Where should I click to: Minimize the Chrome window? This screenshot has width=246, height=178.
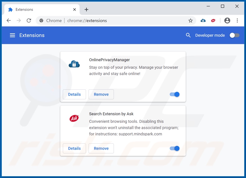click(208, 6)
